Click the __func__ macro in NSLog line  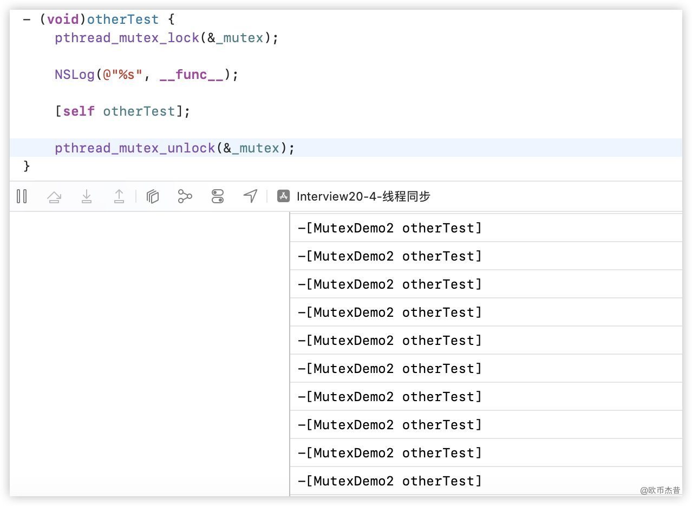click(x=192, y=75)
